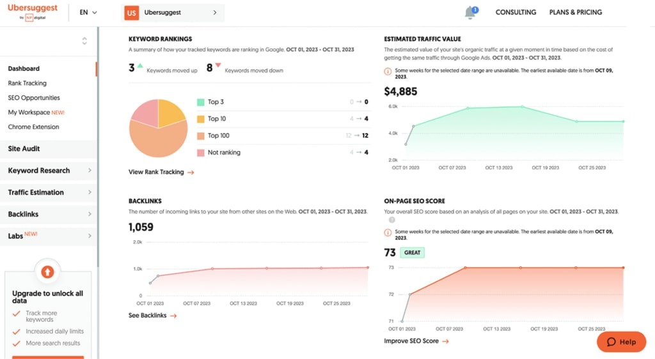The width and height of the screenshot is (655, 359).
Task: Click the orange Top 100 legend swatch
Action: (200, 136)
